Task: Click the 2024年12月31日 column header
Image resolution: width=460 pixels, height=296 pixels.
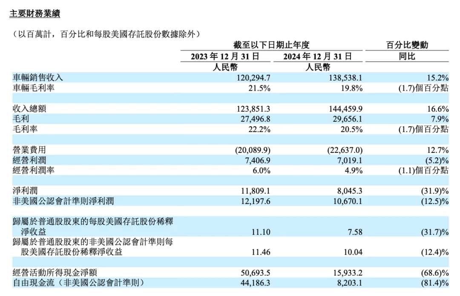Action: click(x=317, y=56)
